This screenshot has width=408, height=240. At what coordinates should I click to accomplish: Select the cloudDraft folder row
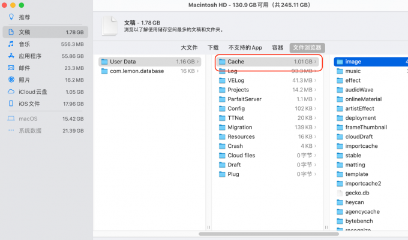(x=371, y=136)
